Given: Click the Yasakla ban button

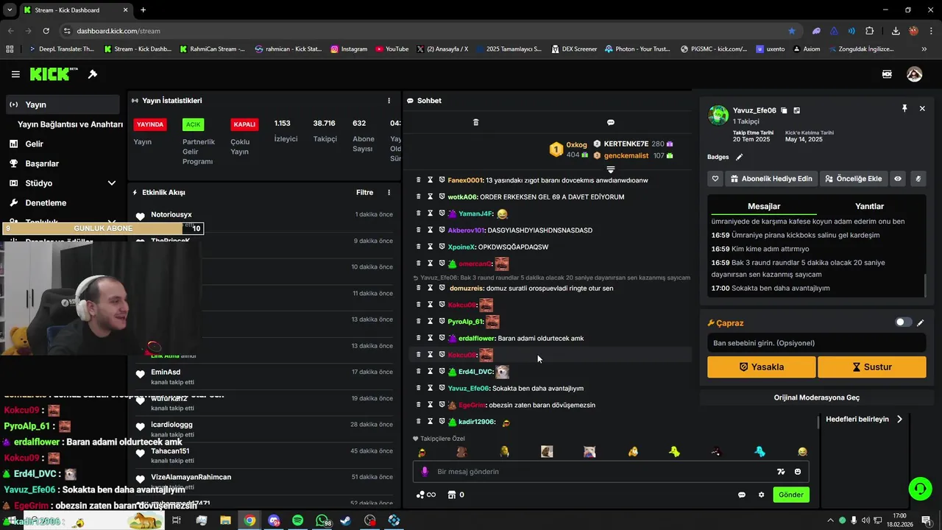Looking at the screenshot, I should [x=762, y=367].
